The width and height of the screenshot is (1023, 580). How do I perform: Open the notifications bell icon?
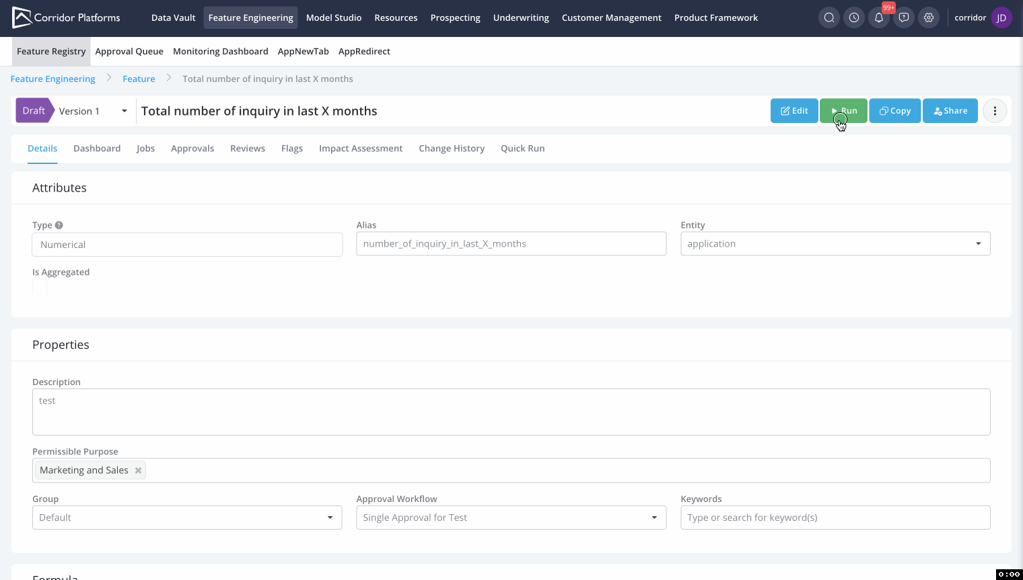click(x=879, y=18)
